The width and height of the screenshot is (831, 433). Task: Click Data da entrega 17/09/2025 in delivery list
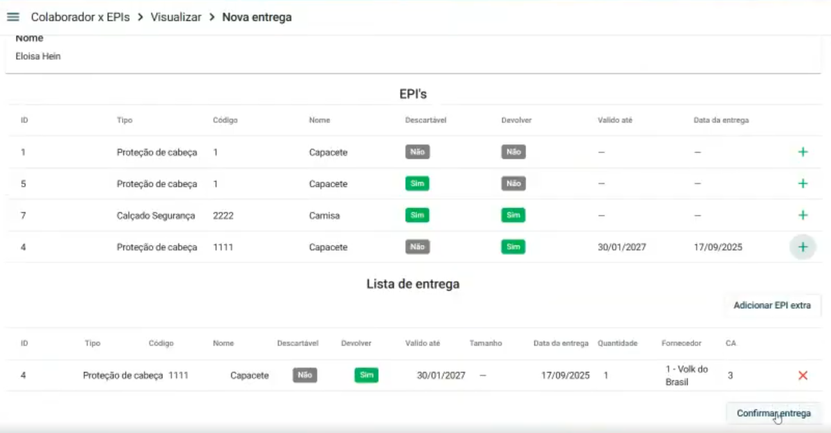565,376
